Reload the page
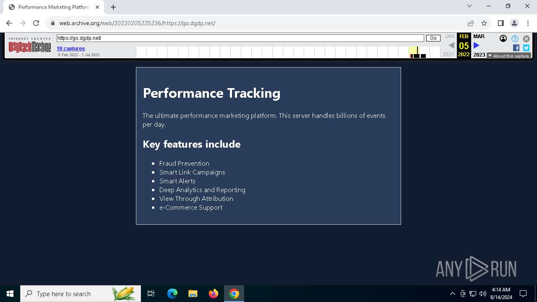 (x=36, y=23)
